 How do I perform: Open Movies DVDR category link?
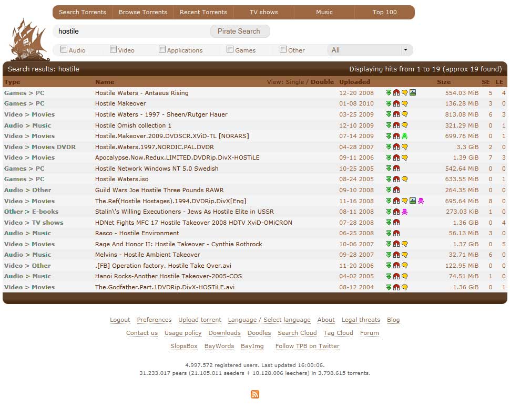[54, 147]
